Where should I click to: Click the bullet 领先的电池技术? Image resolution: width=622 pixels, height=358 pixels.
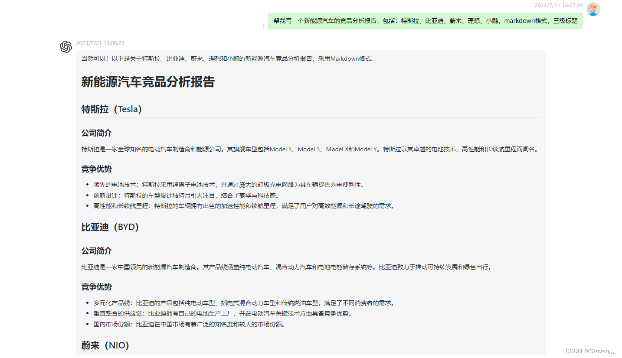(228, 185)
